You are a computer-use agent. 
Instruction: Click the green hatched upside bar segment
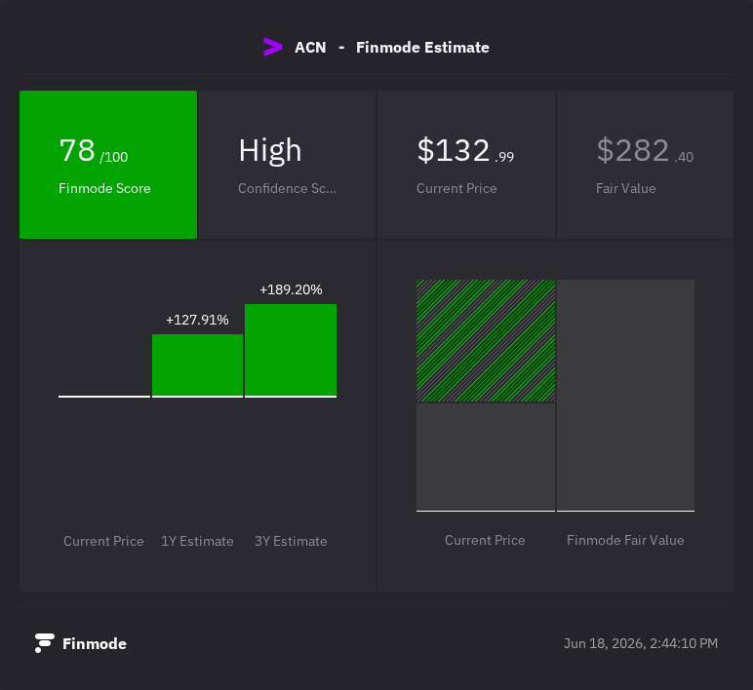pos(486,341)
